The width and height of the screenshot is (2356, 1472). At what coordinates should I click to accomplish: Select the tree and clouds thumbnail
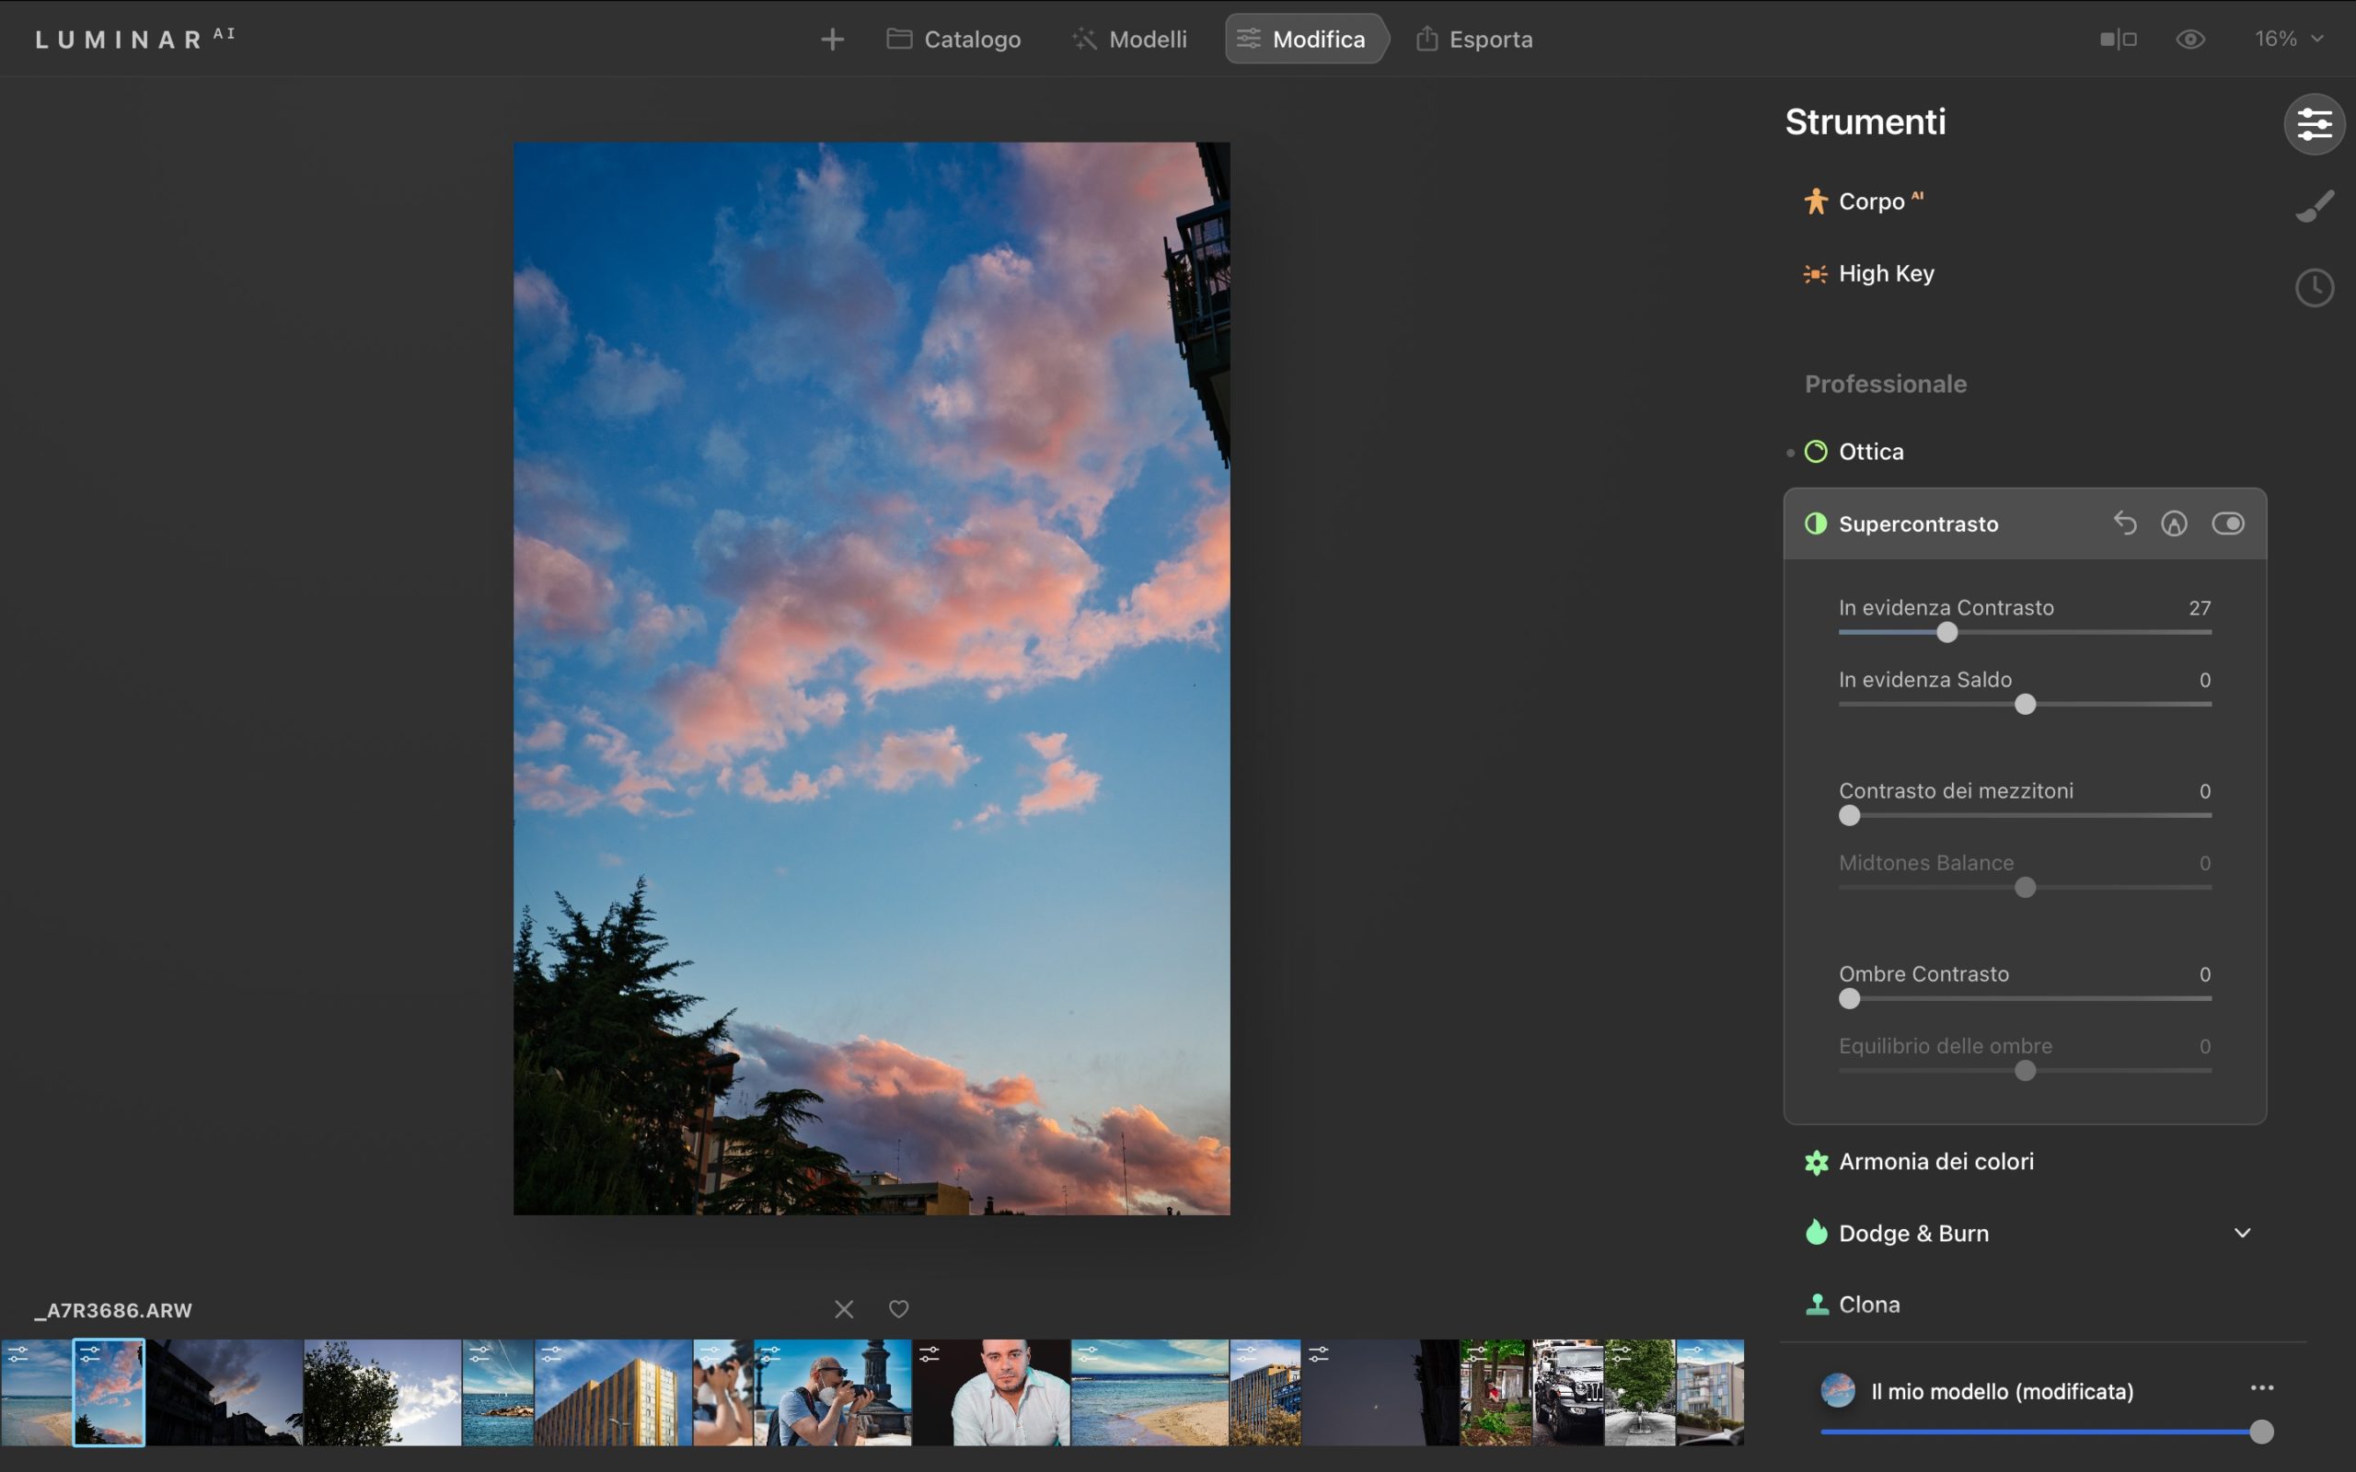pos(383,1392)
